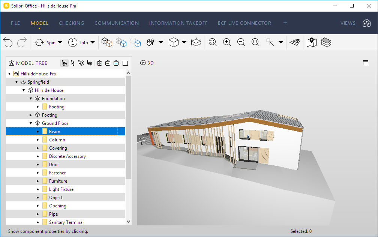This screenshot has width=378, height=237.
Task: Open the COMMUNICATION menu
Action: click(x=117, y=23)
